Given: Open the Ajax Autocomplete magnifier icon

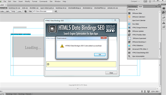Looking at the screenshot, I should (129, 56).
